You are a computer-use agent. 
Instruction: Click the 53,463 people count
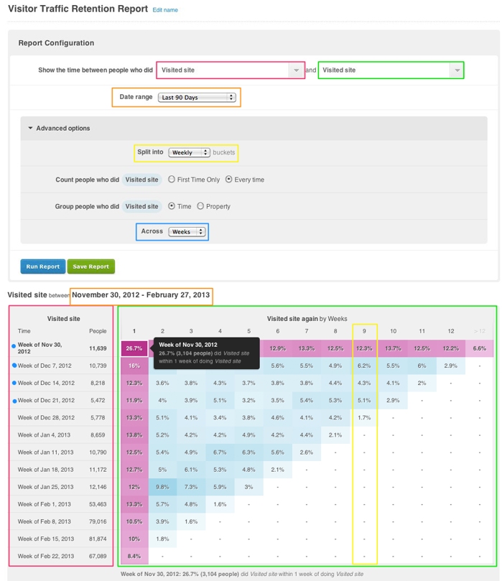(x=98, y=504)
